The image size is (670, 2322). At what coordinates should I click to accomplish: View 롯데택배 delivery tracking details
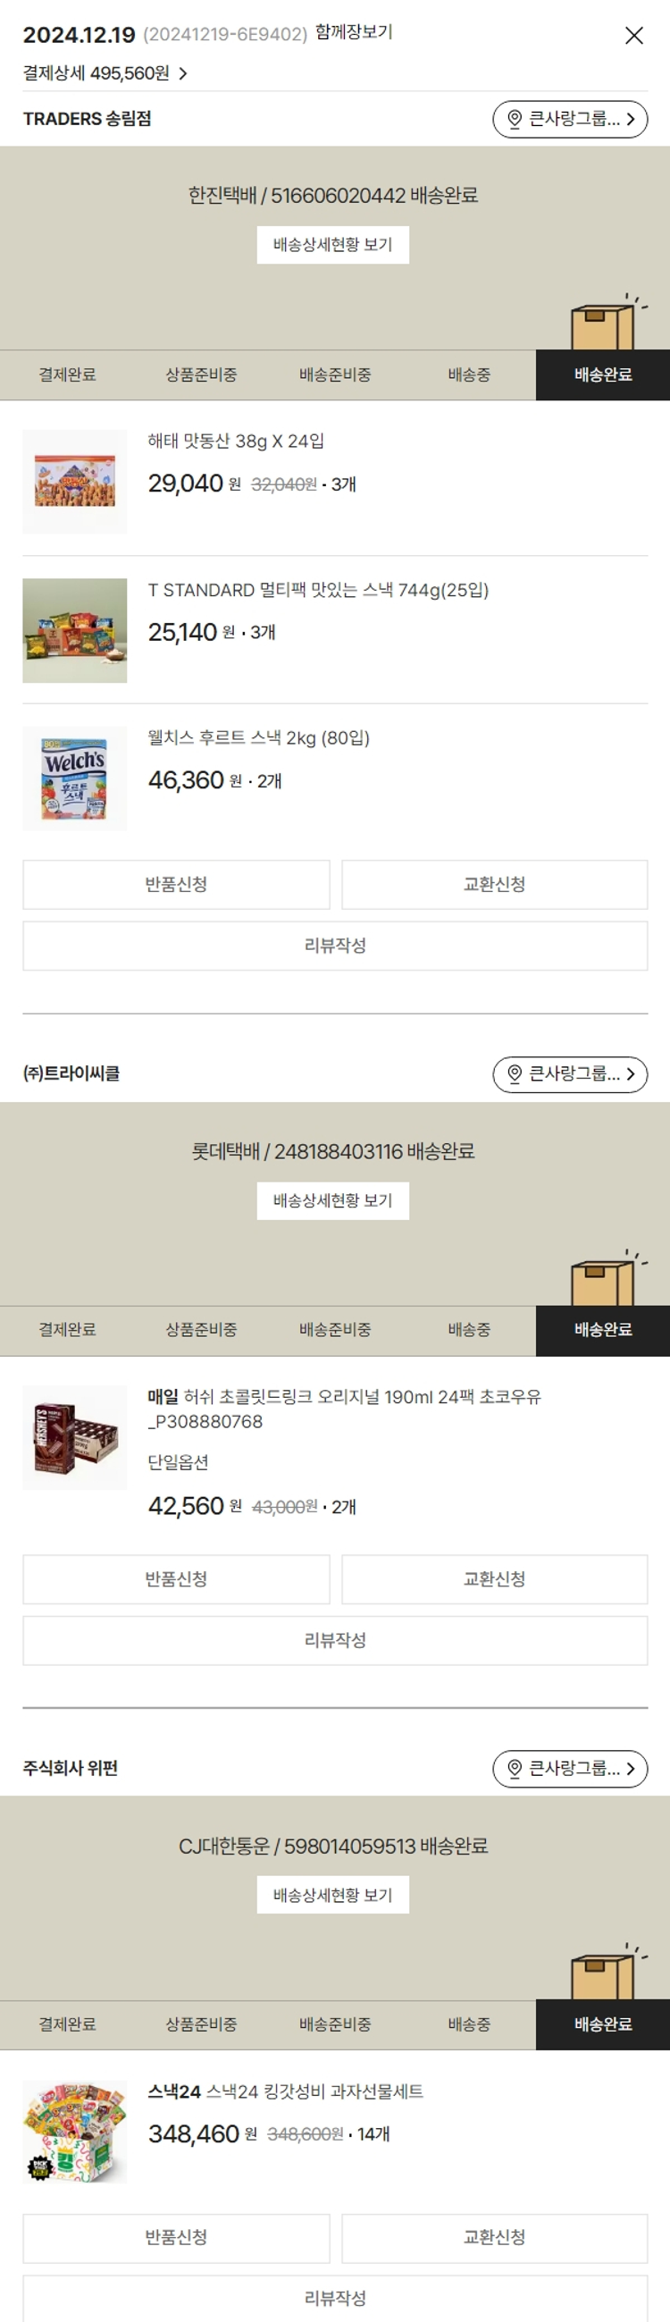click(333, 1199)
